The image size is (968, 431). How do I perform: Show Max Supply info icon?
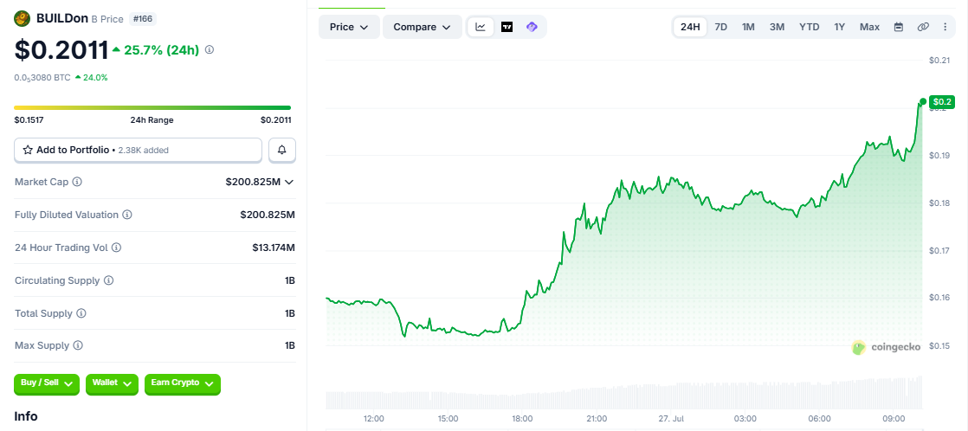point(78,345)
